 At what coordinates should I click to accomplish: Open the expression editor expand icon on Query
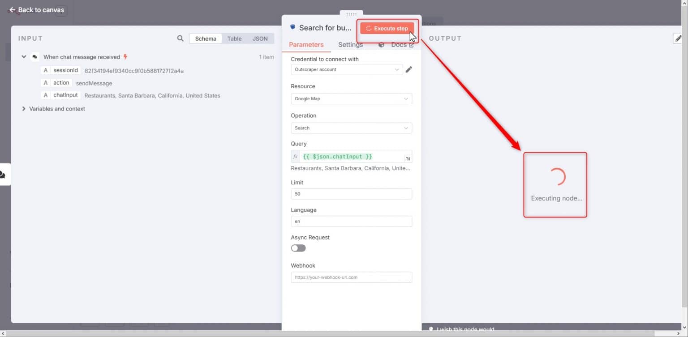point(408,158)
